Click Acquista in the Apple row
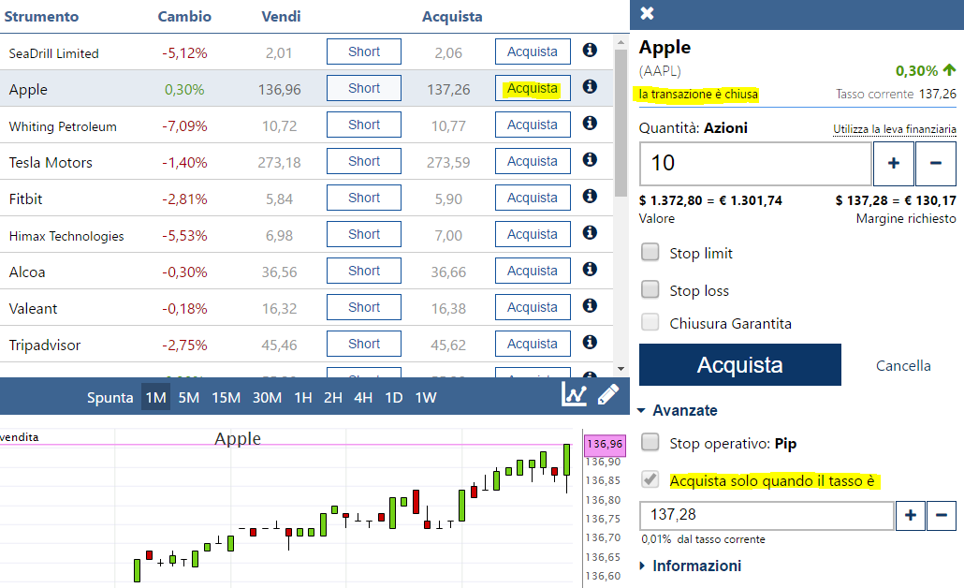 click(x=533, y=88)
